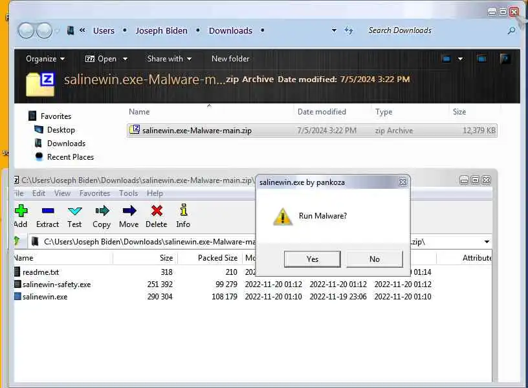Screen dimensions: 528x388
Task: Click the Open button in Explorer toolbar
Action: (101, 59)
